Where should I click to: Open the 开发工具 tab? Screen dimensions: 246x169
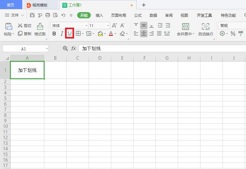[204, 15]
